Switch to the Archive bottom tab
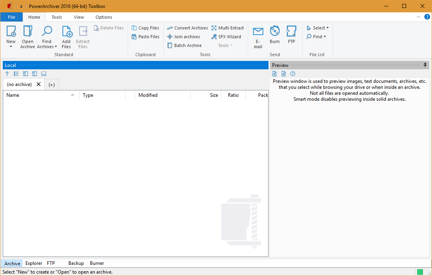Image resolution: width=432 pixels, height=276 pixels. click(12, 263)
